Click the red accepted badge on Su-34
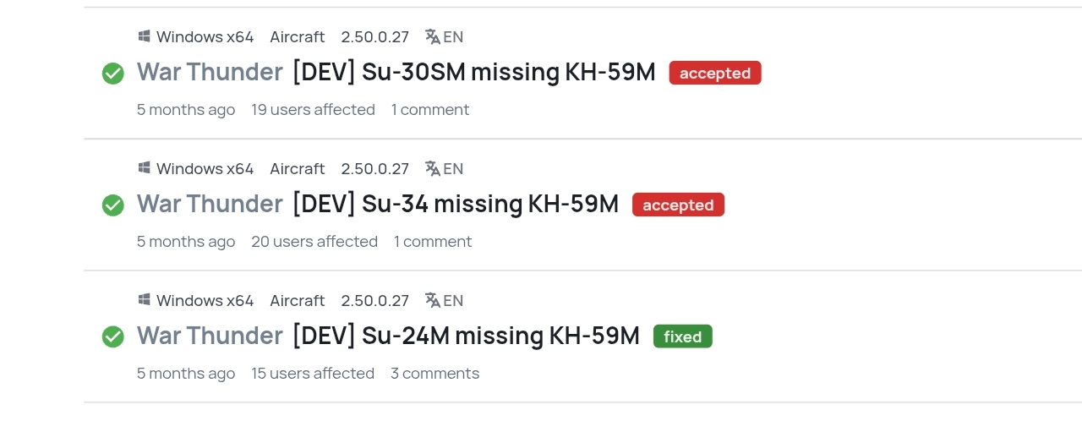1082x421 pixels. tap(678, 205)
